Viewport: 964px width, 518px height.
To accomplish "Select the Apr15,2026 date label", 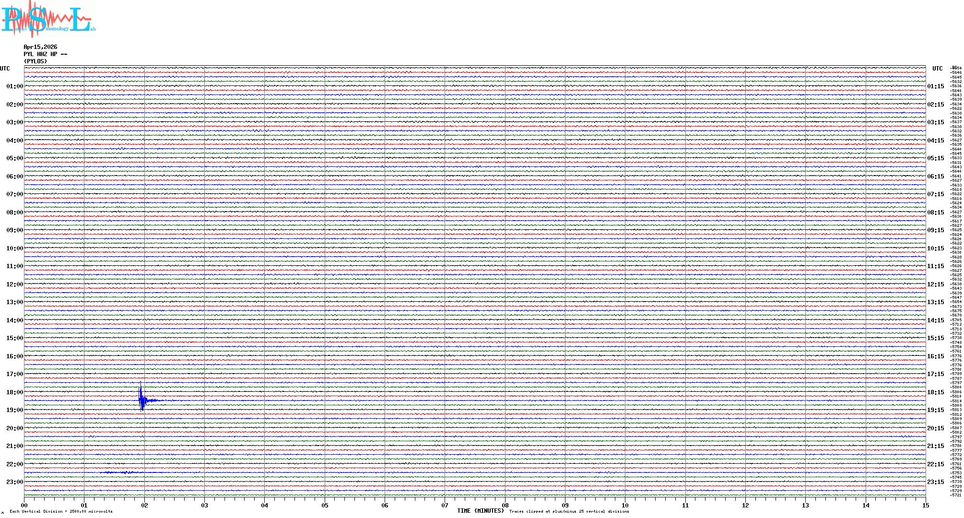I will (x=40, y=47).
